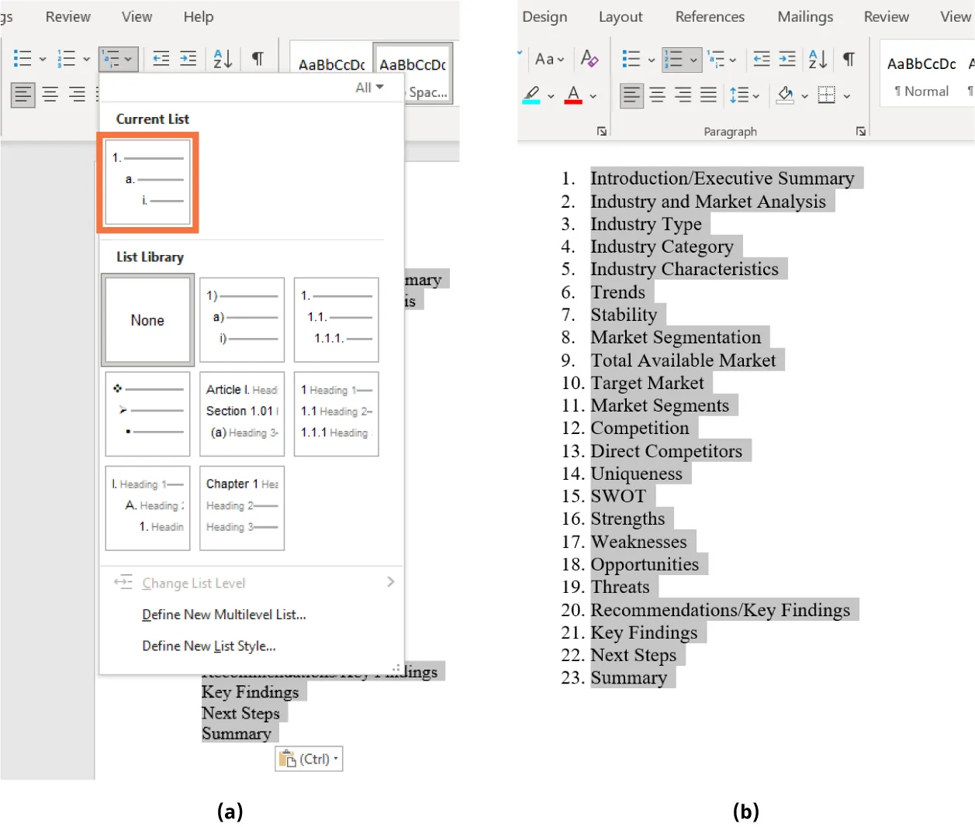Select the Text Highlight Color icon

click(x=532, y=95)
